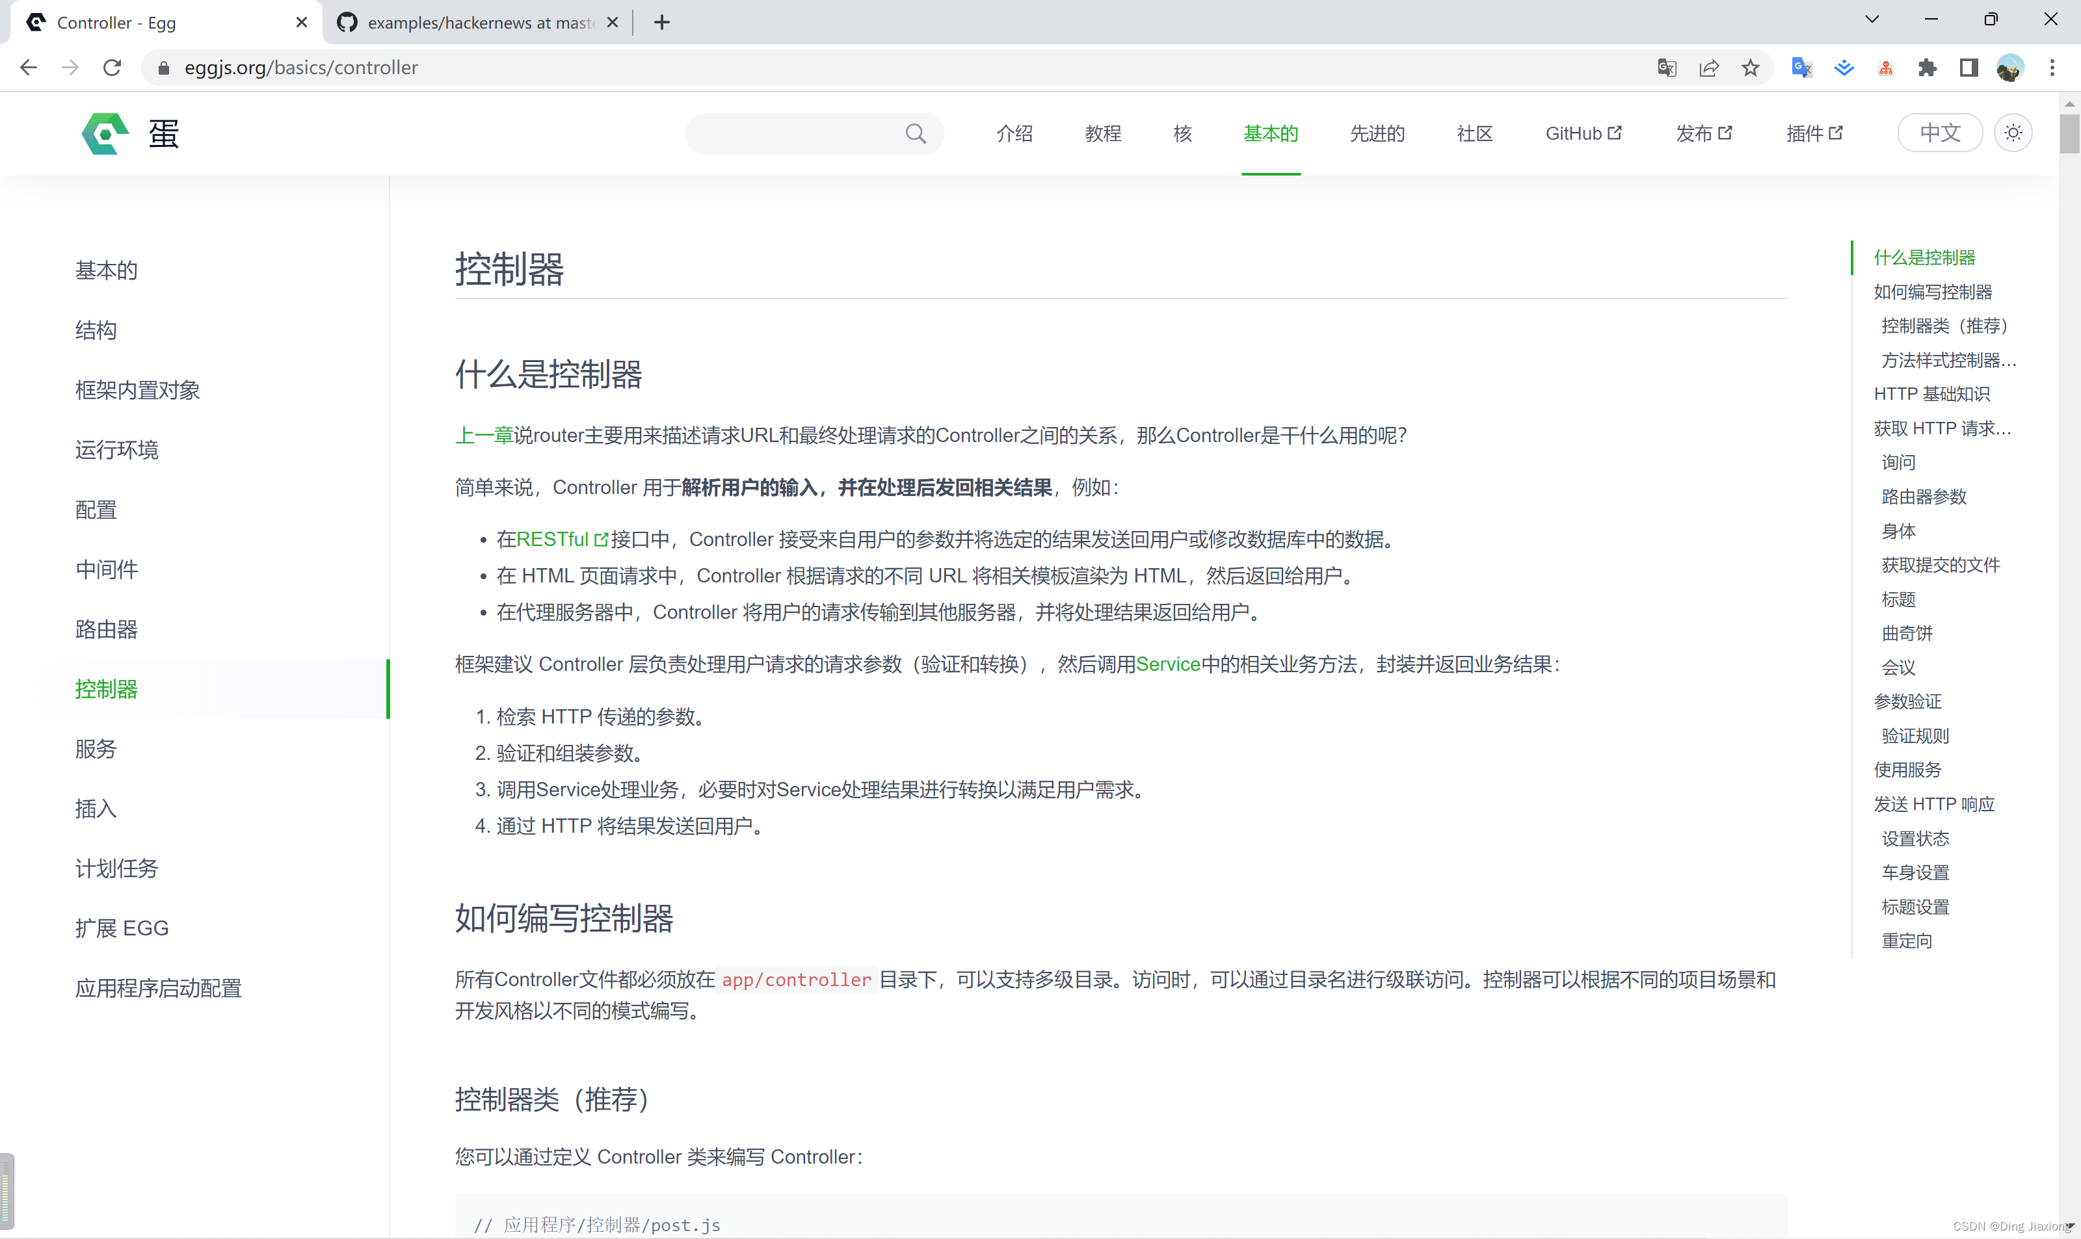The width and height of the screenshot is (2081, 1239).
Task: Jump to 重定向 in table of contents
Action: point(1907,941)
